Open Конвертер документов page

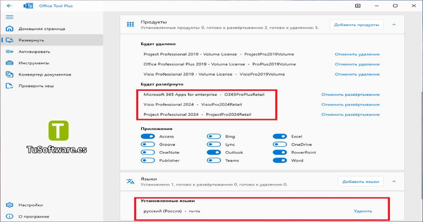click(52, 74)
